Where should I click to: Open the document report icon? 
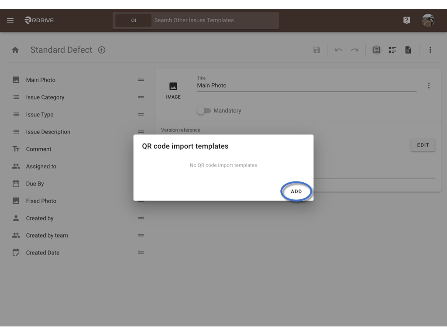pos(408,50)
